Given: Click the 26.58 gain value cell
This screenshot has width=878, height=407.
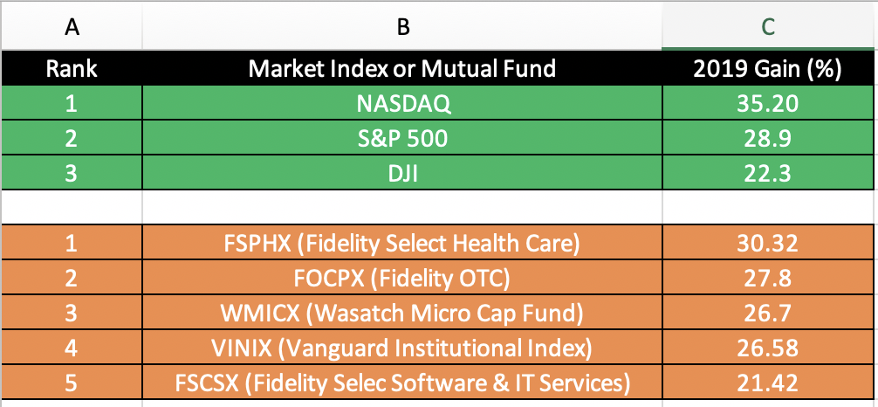Looking at the screenshot, I should (769, 348).
